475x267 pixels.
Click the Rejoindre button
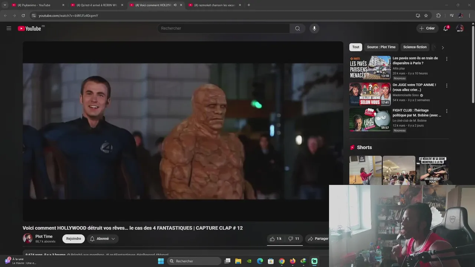pyautogui.click(x=73, y=239)
